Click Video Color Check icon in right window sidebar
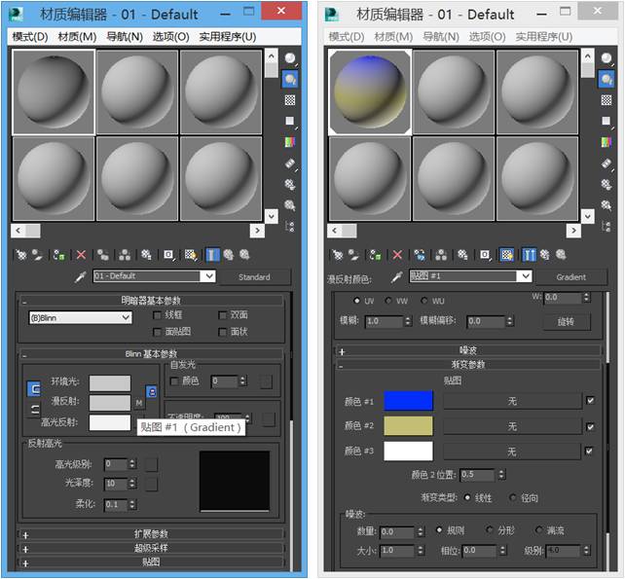The height and width of the screenshot is (579, 625). [x=607, y=142]
